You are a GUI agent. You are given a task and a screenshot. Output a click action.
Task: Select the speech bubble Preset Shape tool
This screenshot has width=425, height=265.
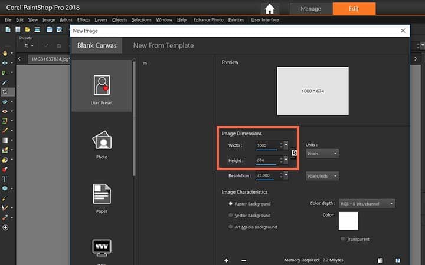pyautogui.click(x=5, y=188)
